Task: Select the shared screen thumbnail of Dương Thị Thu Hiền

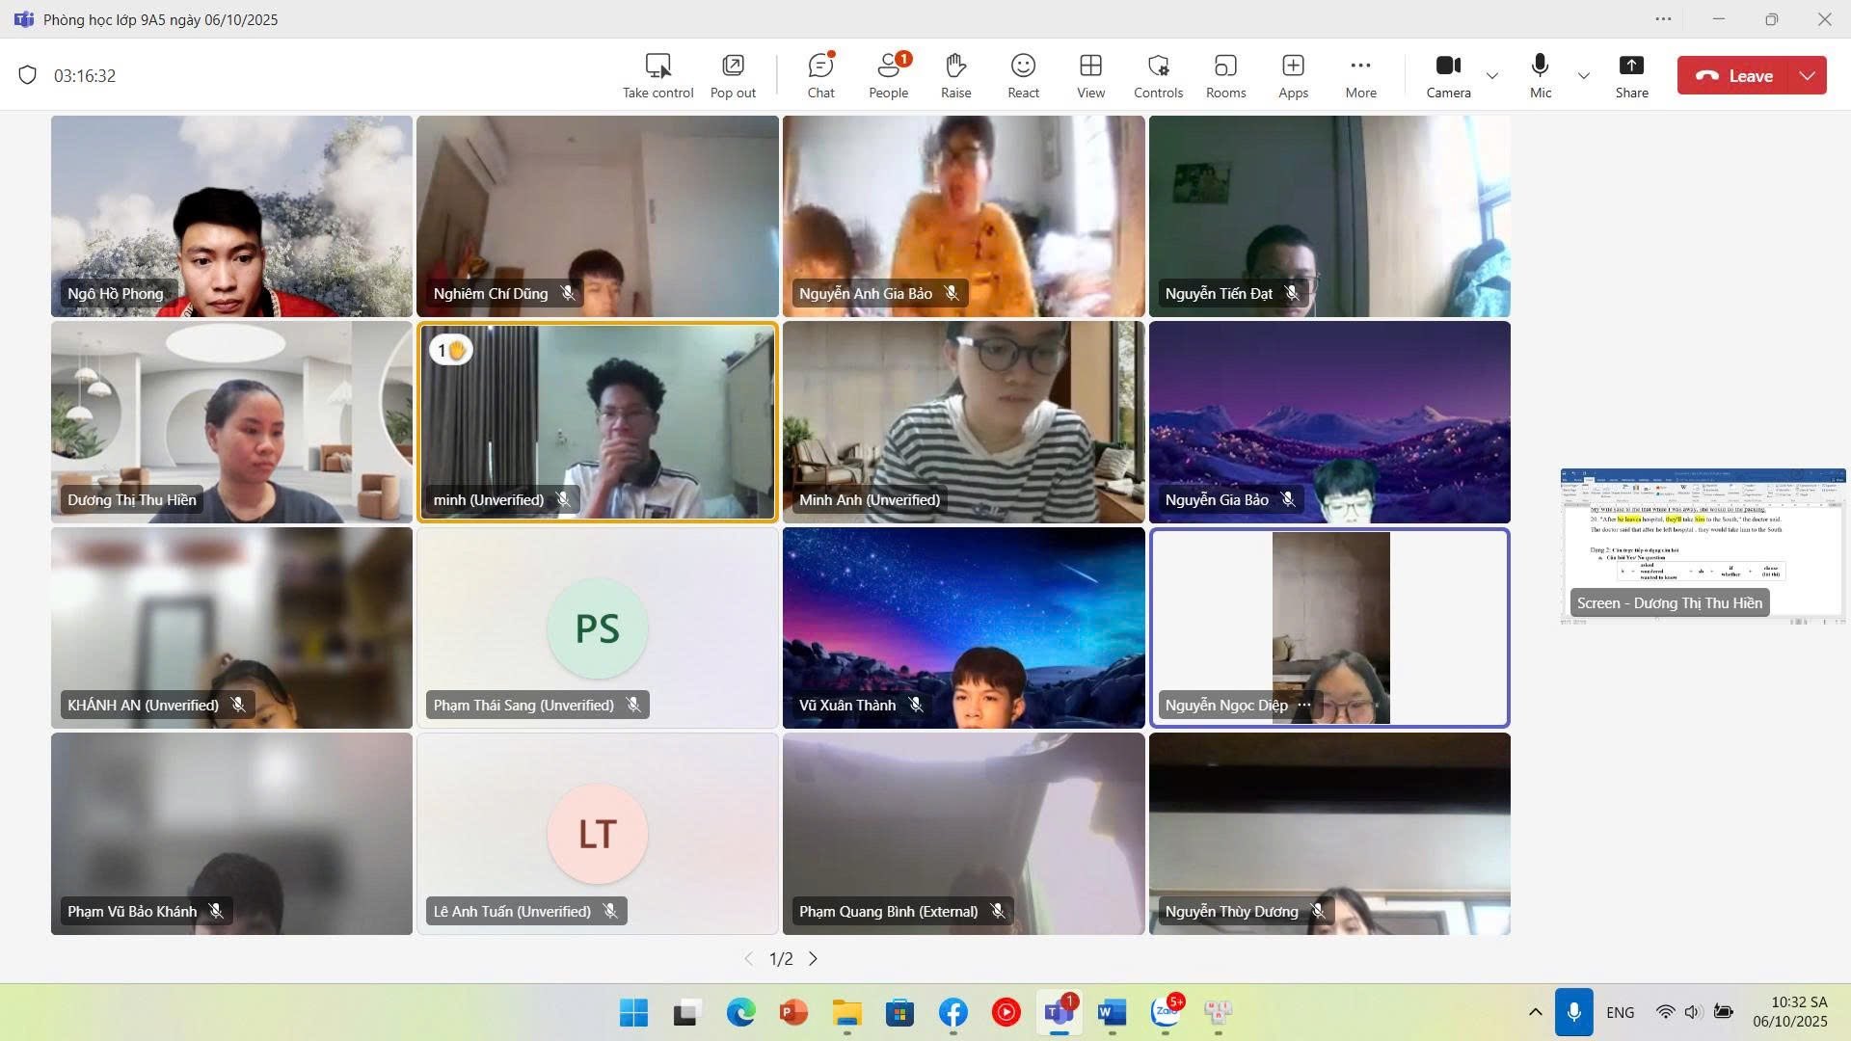Action: point(1702,545)
